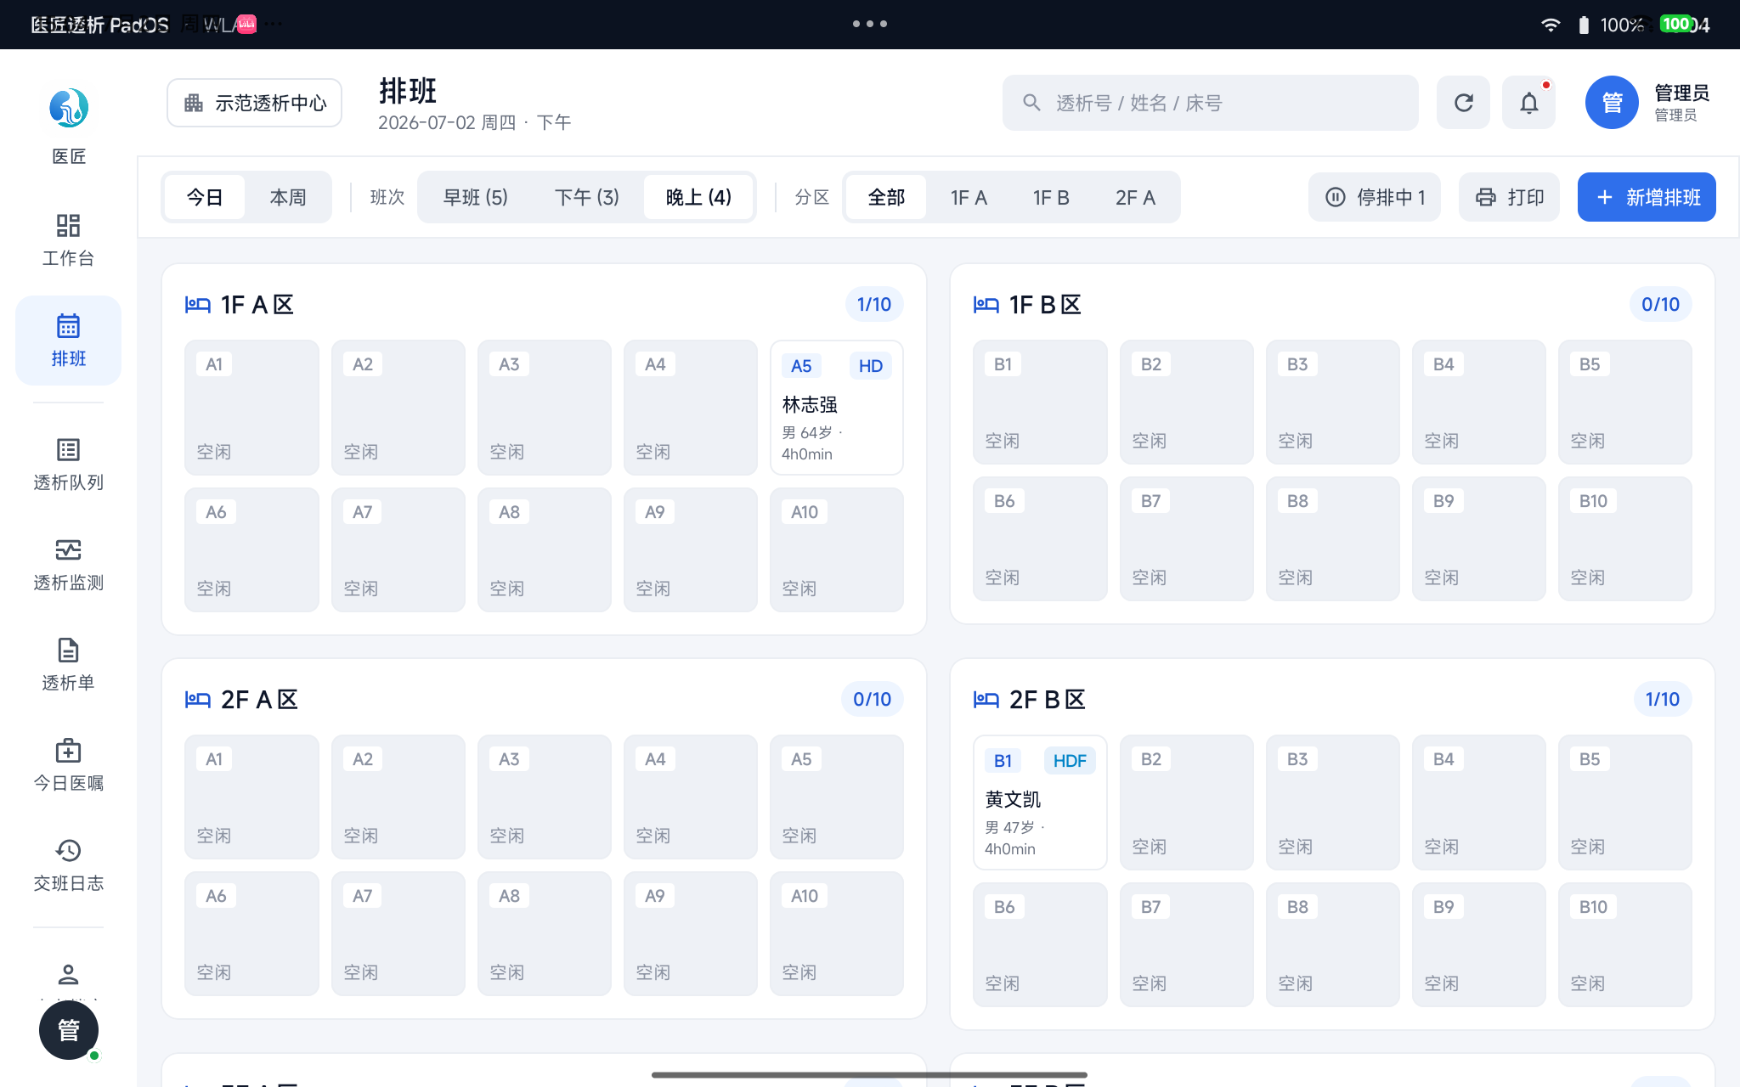Open the 示范透析中心 center selector

(254, 103)
